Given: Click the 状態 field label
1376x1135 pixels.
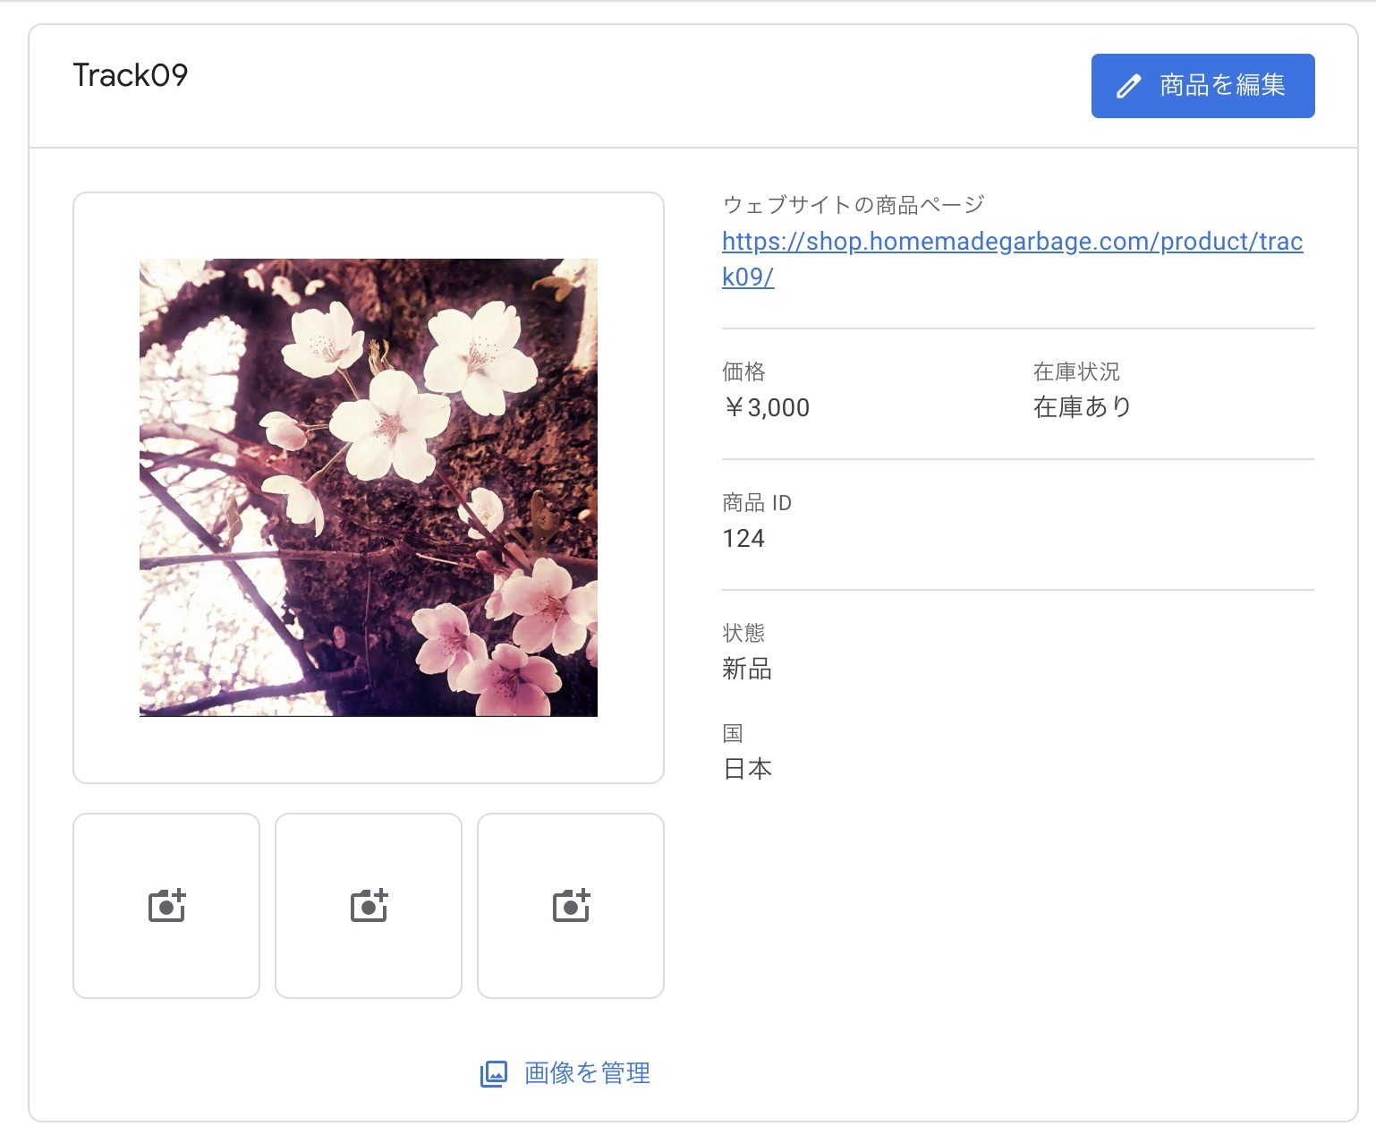Looking at the screenshot, I should (x=743, y=632).
